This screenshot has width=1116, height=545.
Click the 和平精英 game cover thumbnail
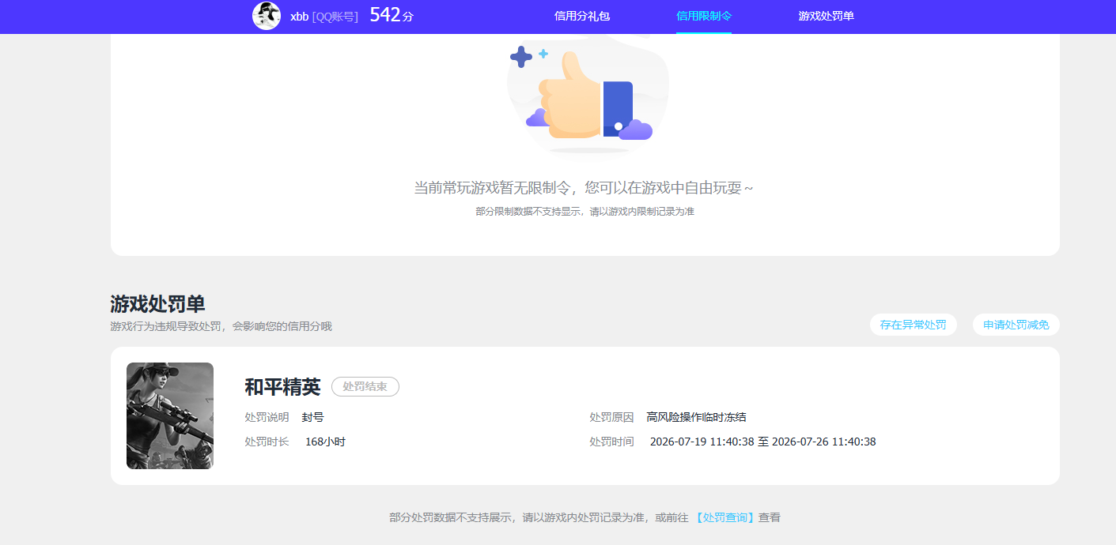[x=170, y=415]
